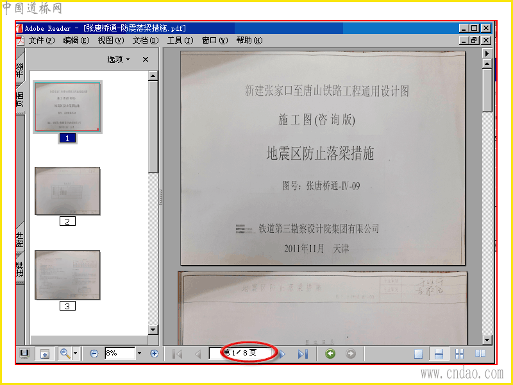The width and height of the screenshot is (513, 385).
Task: Click the page number input field
Action: click(x=240, y=354)
